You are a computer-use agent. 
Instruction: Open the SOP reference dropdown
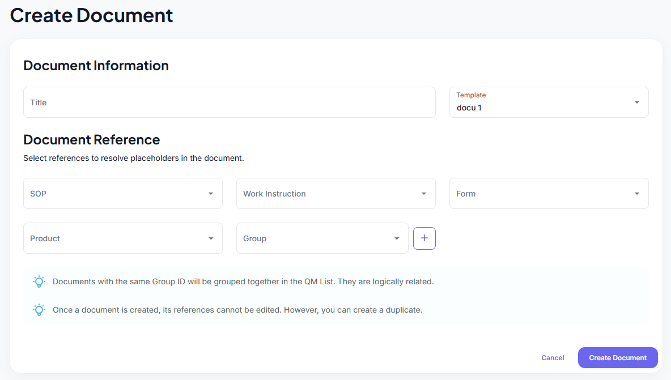122,193
